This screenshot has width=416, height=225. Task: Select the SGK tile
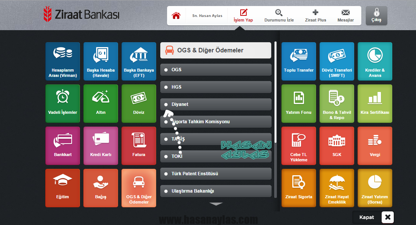pos(337,145)
